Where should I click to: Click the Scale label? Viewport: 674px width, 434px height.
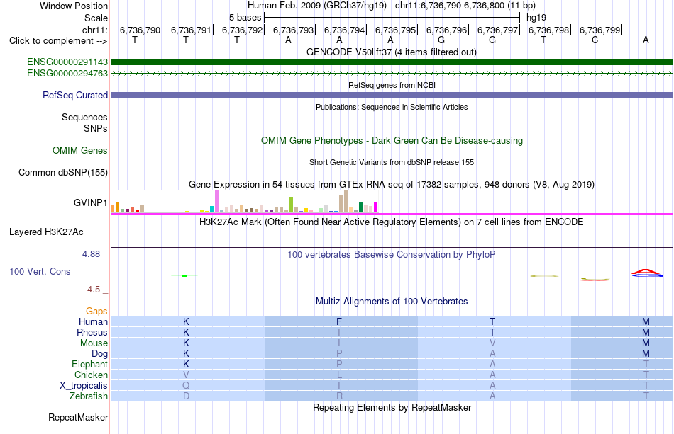point(96,18)
